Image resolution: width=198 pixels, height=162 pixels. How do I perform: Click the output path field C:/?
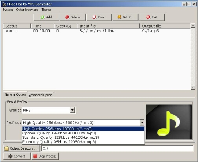117,148
